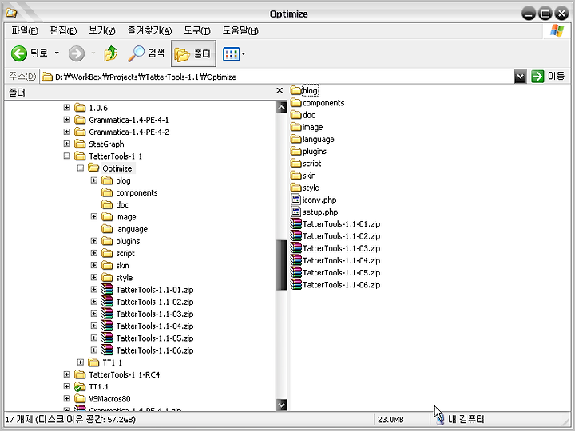Viewport: 575px width, 431px height.
Task: Click the style folder icon in the file list
Action: click(296, 187)
